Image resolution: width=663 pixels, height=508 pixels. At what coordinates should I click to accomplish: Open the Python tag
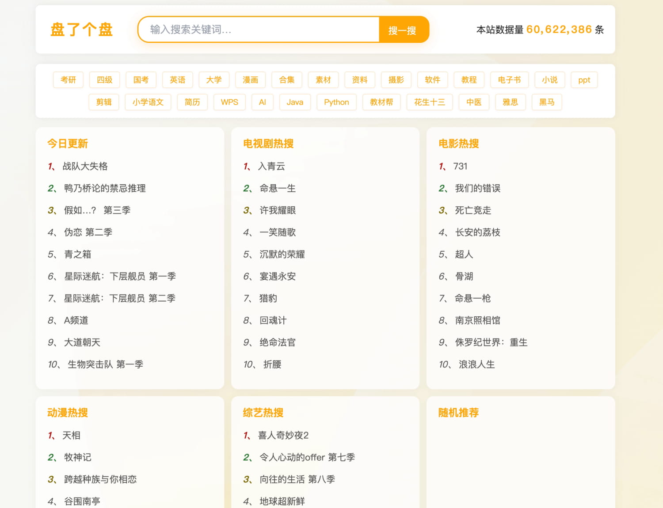pos(336,102)
